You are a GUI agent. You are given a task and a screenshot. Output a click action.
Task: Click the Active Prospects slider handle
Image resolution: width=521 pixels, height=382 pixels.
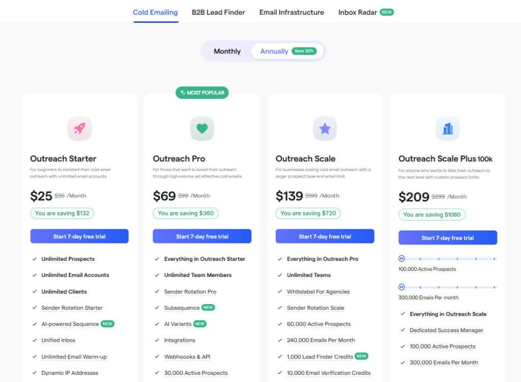coord(402,259)
